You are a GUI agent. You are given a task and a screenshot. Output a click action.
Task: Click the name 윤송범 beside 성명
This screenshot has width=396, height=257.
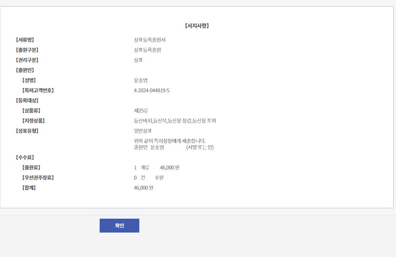141,80
